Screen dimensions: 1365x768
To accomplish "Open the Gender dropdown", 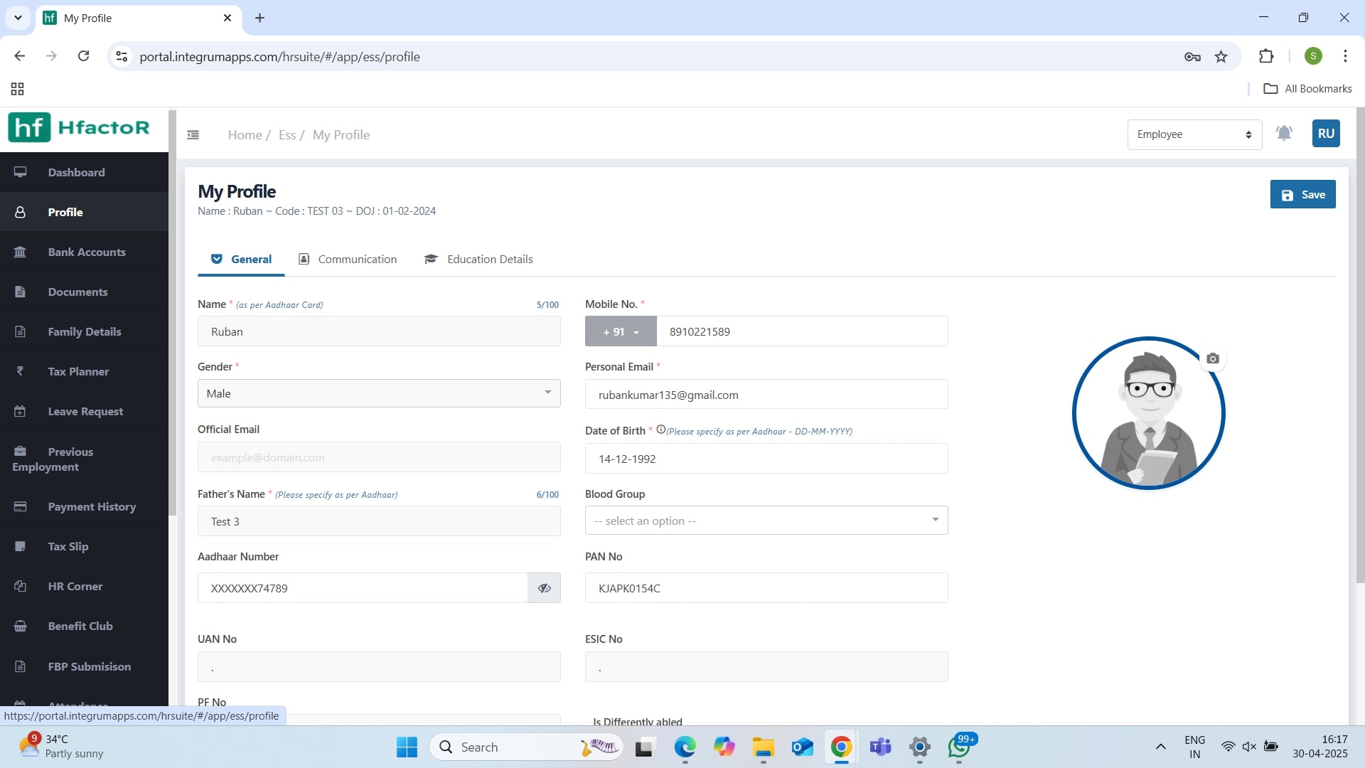I will 379,394.
